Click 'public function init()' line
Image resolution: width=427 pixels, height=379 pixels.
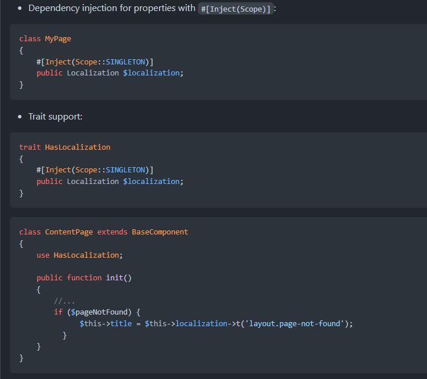pos(84,277)
